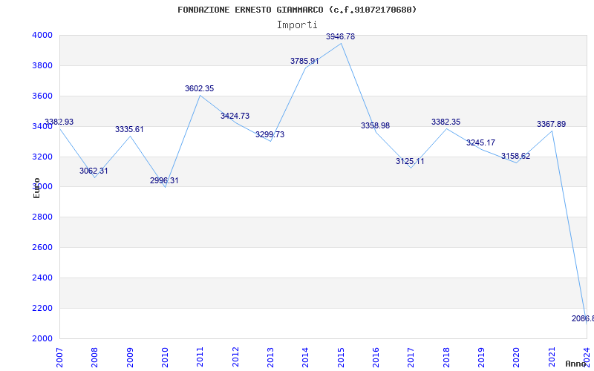Select data label 3062.31
This screenshot has height=371, width=594.
[x=94, y=171]
